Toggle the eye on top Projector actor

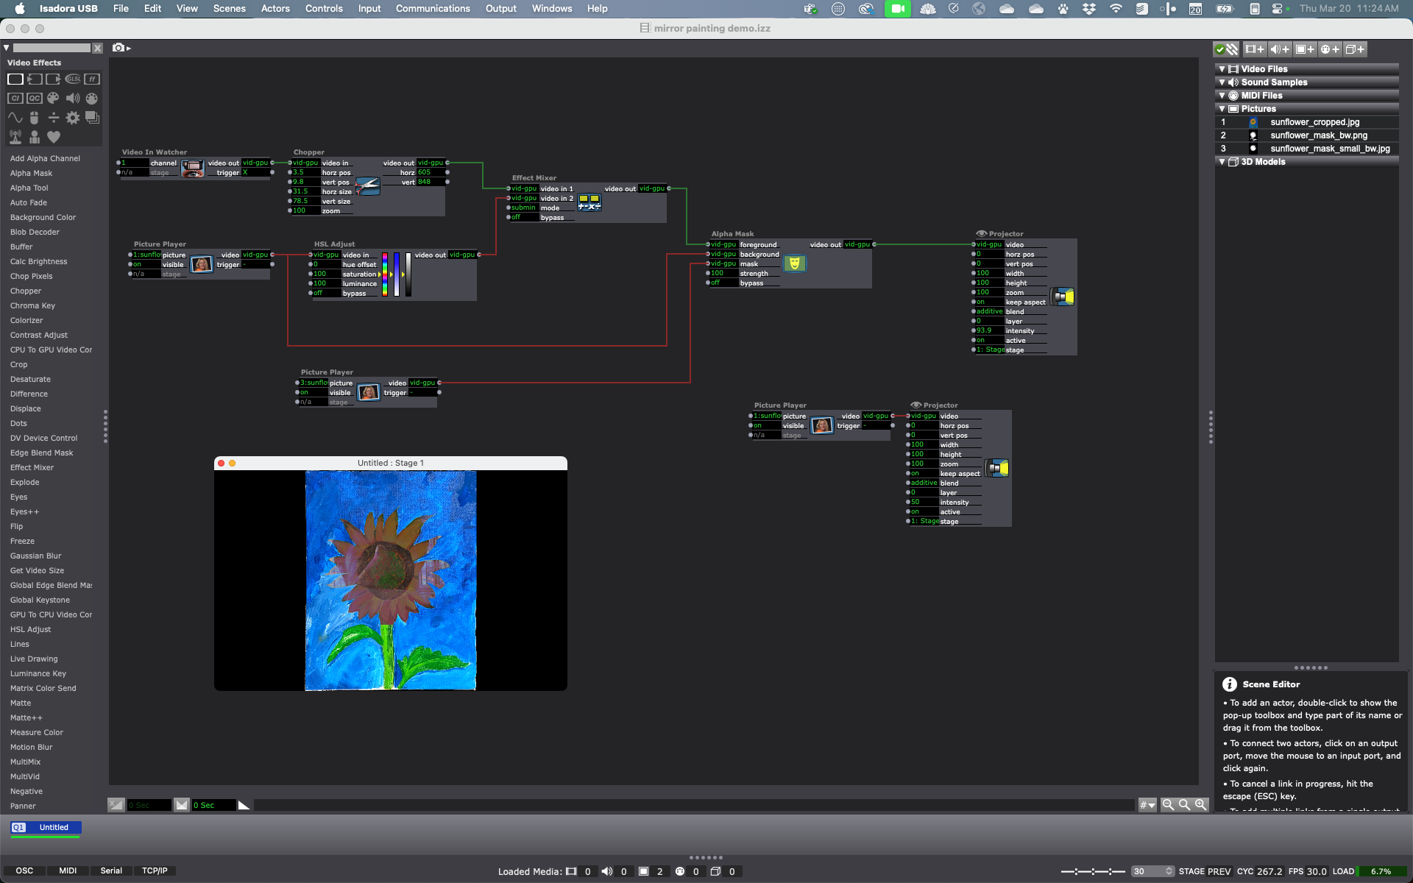pyautogui.click(x=981, y=233)
